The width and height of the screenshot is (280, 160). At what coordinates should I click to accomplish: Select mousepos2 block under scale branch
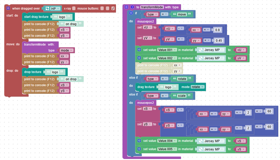[145, 103]
